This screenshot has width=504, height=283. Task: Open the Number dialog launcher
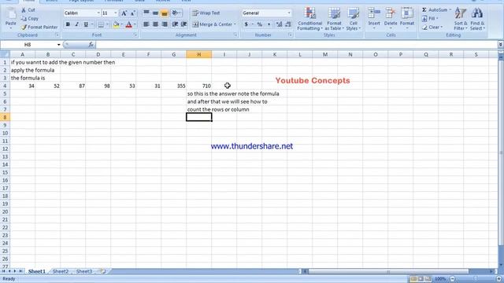(291, 35)
